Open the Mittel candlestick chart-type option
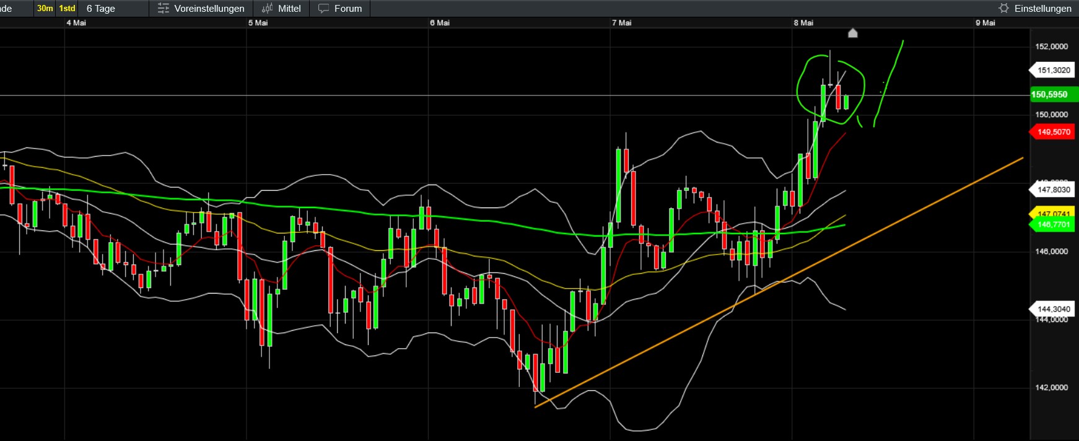This screenshot has height=441, width=1079. point(281,9)
